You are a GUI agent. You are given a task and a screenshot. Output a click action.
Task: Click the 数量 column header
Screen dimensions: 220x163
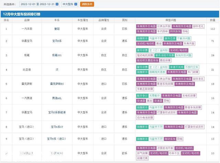[x=212, y=20]
